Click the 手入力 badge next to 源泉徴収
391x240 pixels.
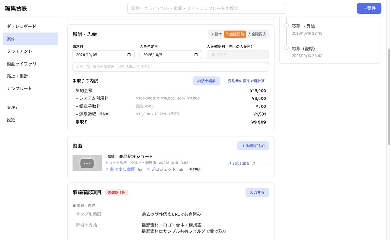coord(104,114)
